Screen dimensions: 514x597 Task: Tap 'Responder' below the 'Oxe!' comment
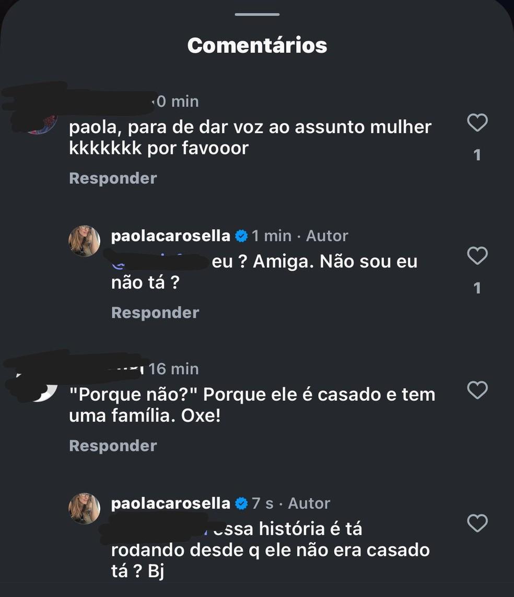click(112, 445)
